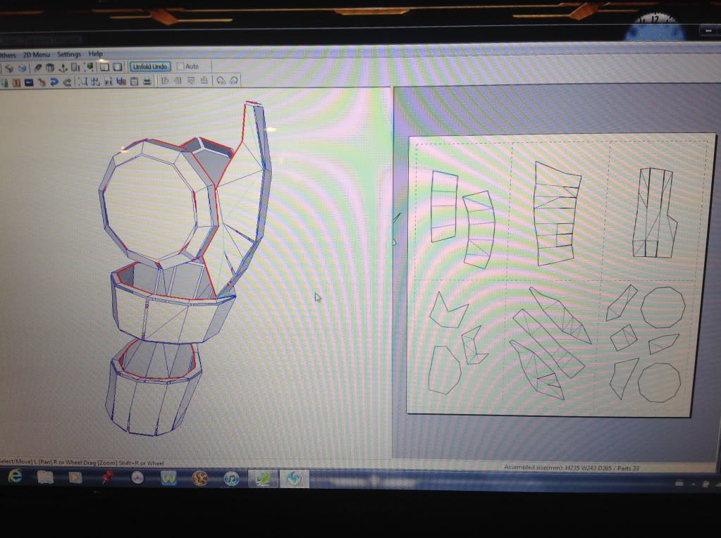
Task: Open the media player taskbar icon
Action: coord(75,477)
